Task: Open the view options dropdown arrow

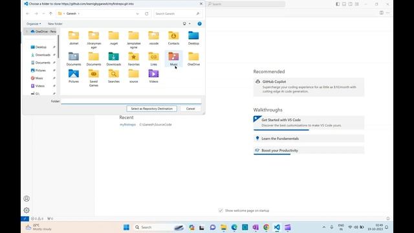Action: click(x=190, y=24)
